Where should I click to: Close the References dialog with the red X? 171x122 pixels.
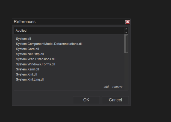tap(127, 22)
